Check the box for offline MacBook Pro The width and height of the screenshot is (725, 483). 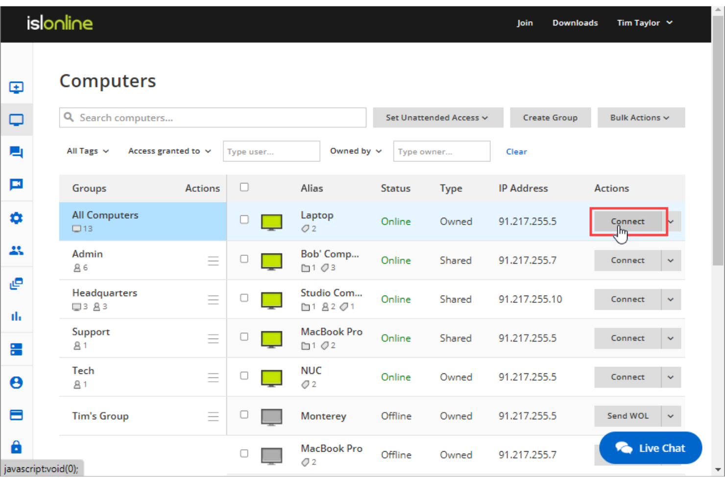244,453
